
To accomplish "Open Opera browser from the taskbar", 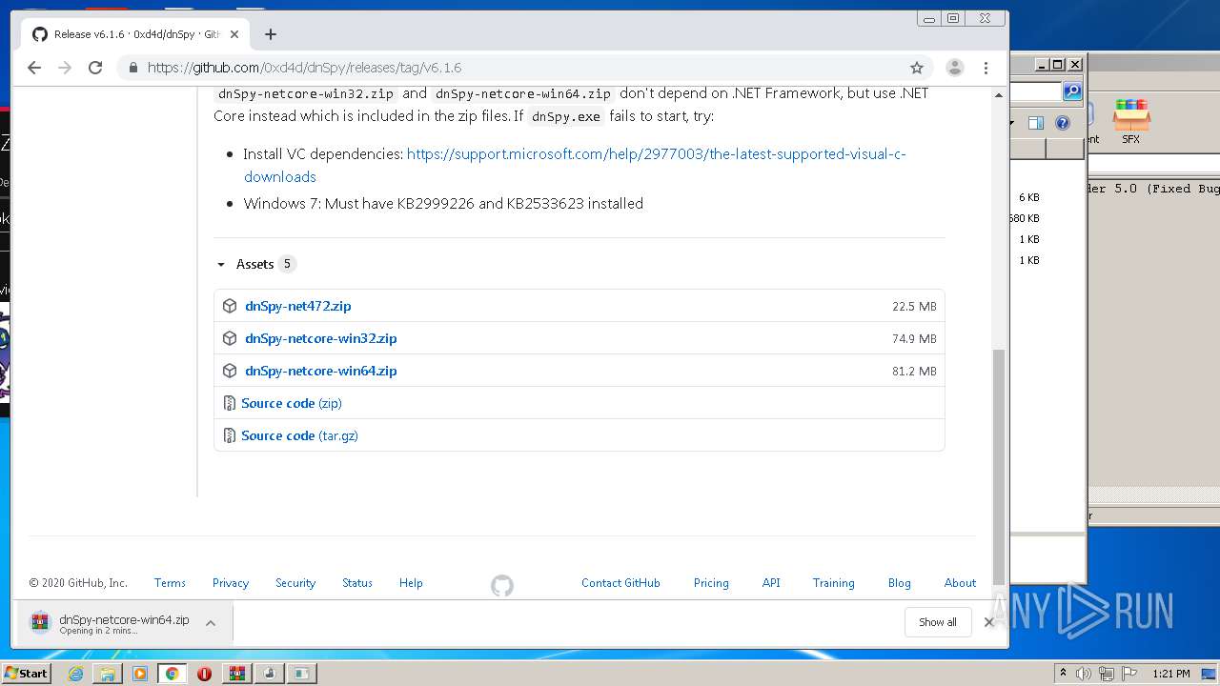I will pos(204,674).
